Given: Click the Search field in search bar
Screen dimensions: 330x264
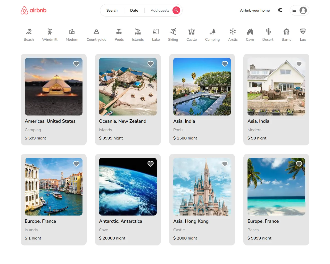Looking at the screenshot, I should click(112, 10).
